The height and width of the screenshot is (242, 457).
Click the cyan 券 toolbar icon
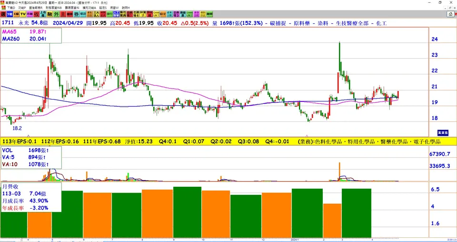(76, 14)
